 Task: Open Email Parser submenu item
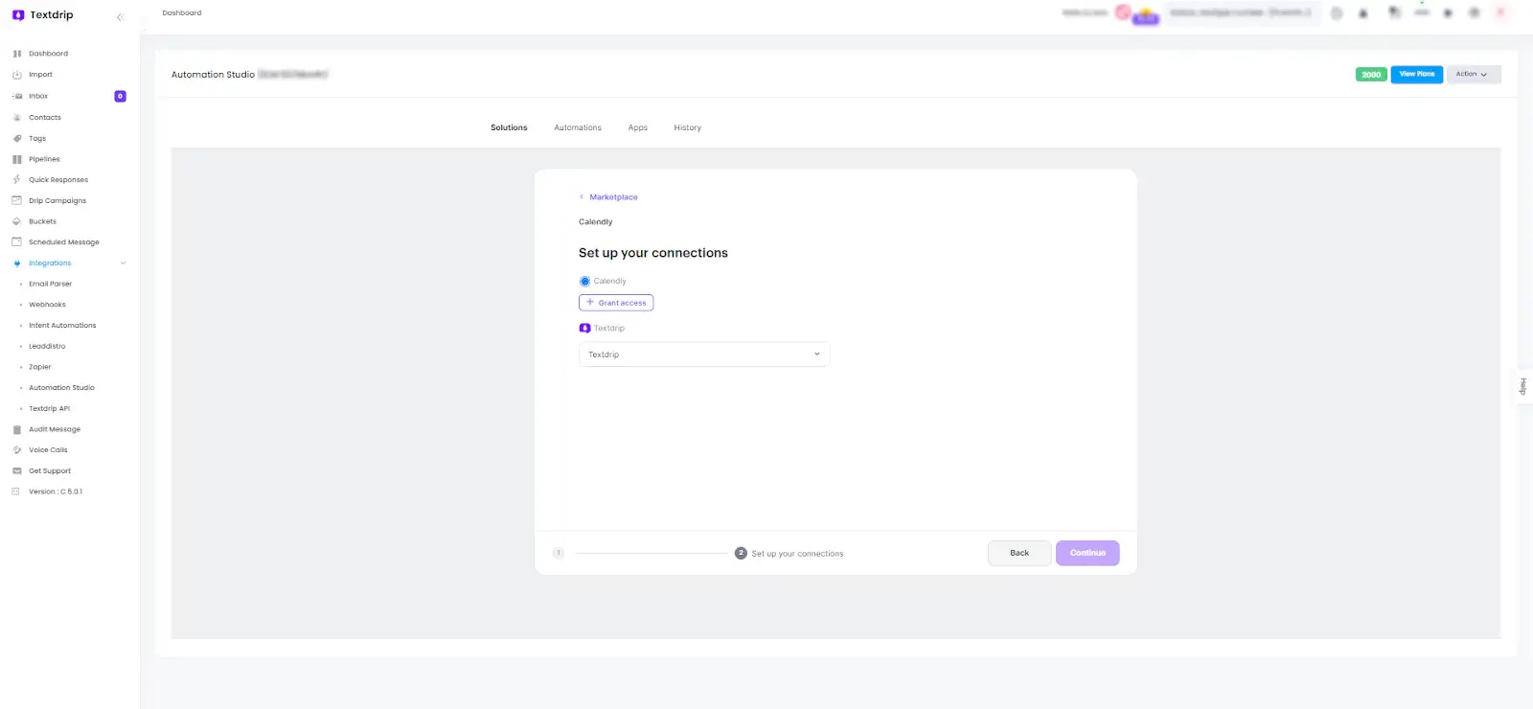tap(50, 284)
